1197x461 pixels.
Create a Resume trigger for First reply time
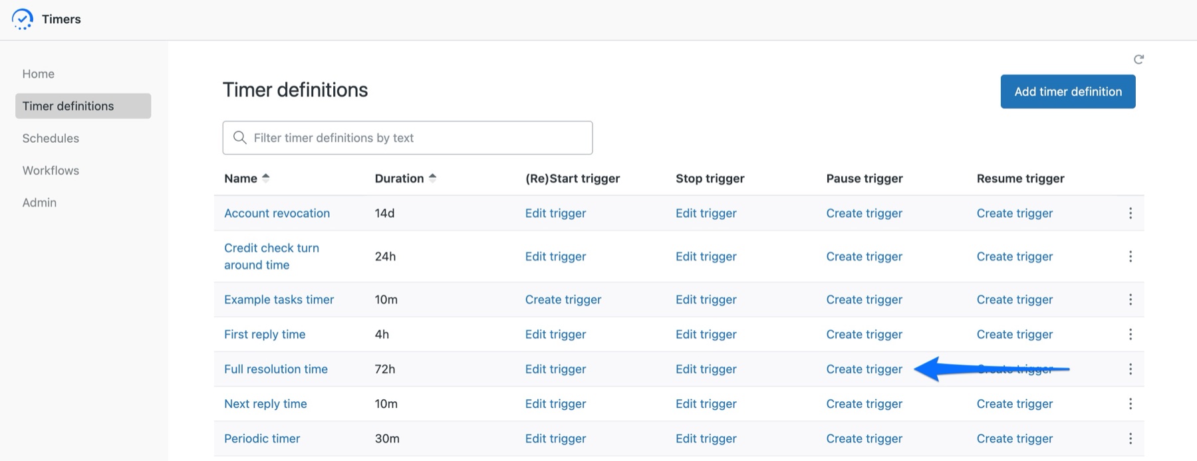(1015, 334)
